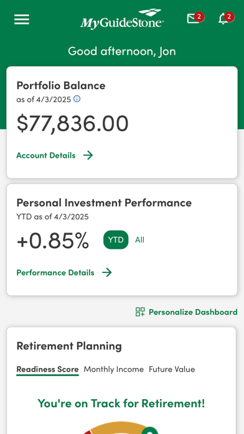Screen dimensions: 244x434
Task: Switch to the Monthly Income tab
Action: coord(113,369)
